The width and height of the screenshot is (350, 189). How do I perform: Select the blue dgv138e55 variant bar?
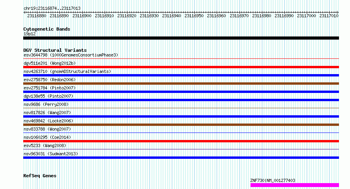click(x=181, y=100)
